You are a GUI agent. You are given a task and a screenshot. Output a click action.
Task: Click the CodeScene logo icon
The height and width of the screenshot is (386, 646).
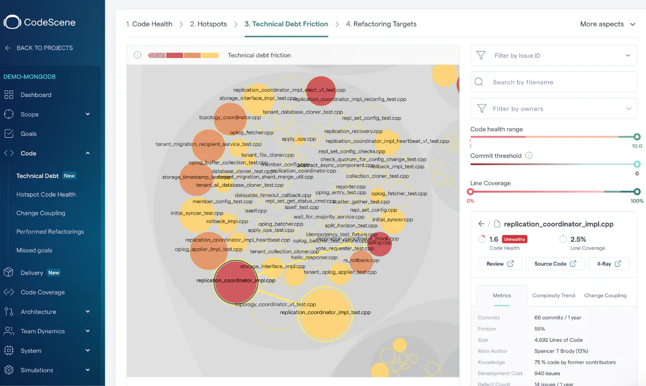pyautogui.click(x=12, y=22)
